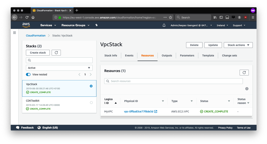Click the purple private browsing mask icon
This screenshot has width=267, height=144.
[x=253, y=10]
